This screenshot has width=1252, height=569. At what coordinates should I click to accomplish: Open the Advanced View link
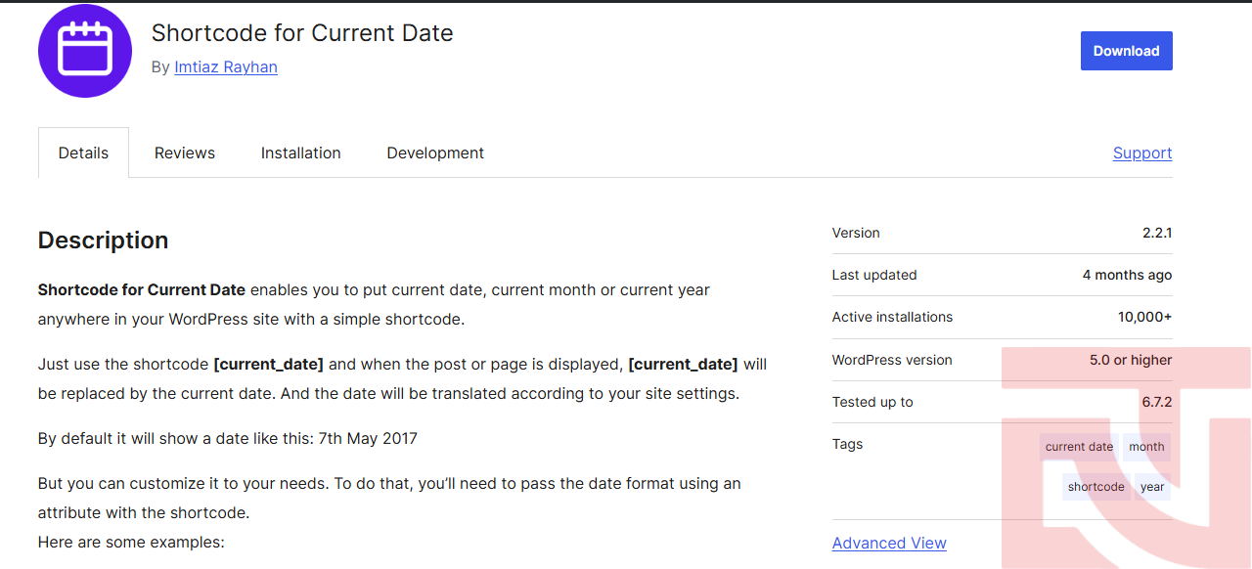[x=889, y=543]
